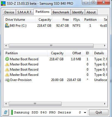Viewport: 112px width, 117px height.
Task: Minimize the SSD-Z window
Action: (86, 2)
